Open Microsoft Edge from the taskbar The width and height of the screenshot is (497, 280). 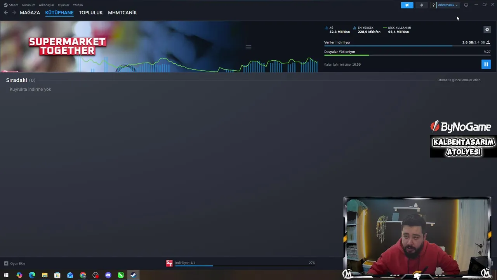[32, 275]
